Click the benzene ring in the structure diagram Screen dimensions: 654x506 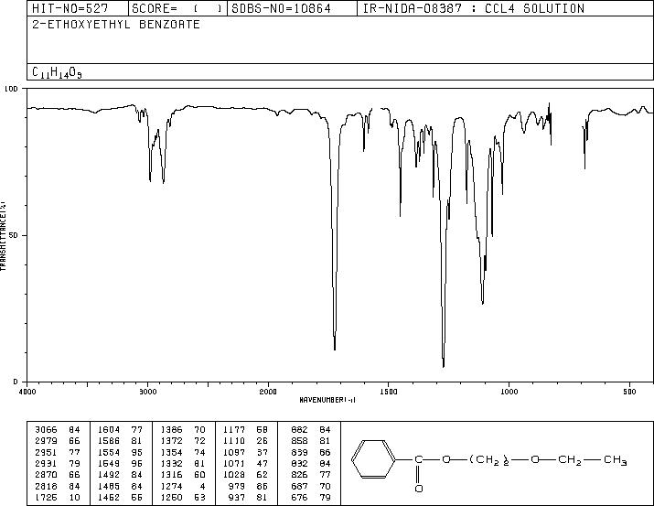click(x=373, y=459)
